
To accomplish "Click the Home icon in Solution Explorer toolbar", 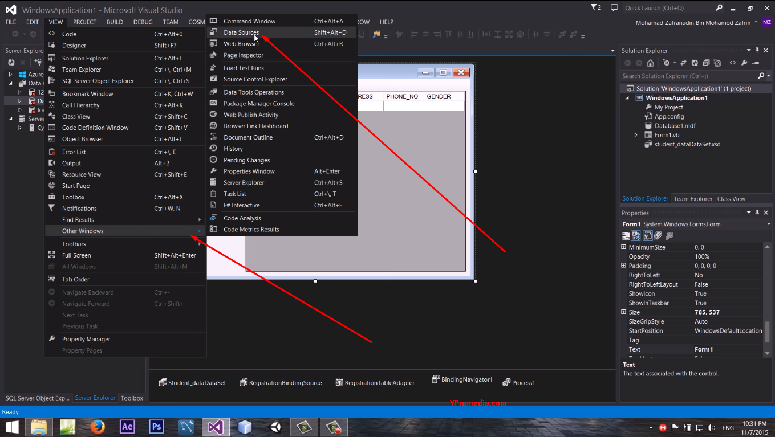I will [651, 63].
